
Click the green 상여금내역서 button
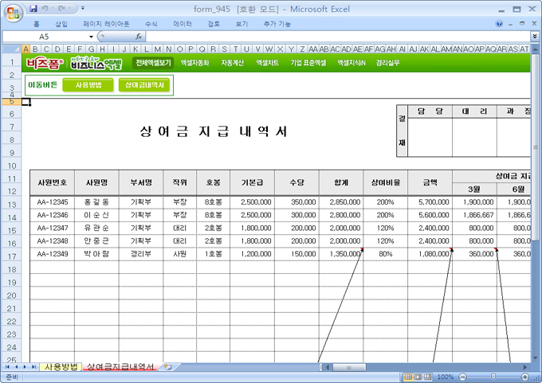(x=143, y=85)
